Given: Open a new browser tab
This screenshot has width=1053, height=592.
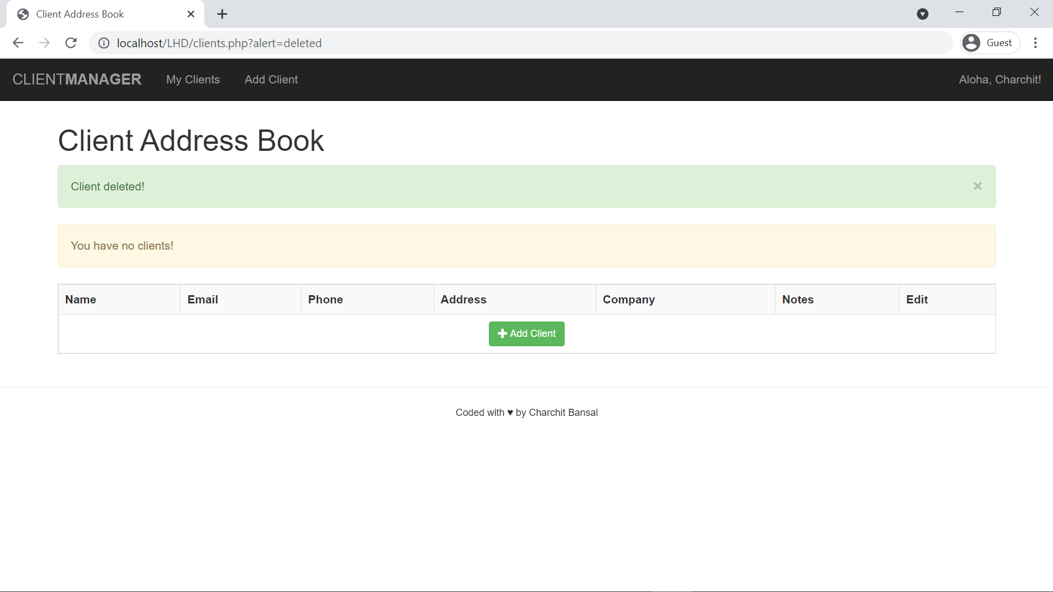Looking at the screenshot, I should coord(222,14).
